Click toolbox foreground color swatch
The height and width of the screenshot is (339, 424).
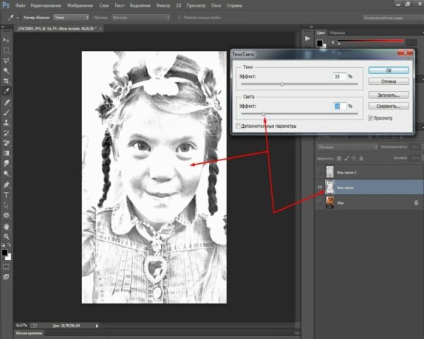pyautogui.click(x=5, y=253)
